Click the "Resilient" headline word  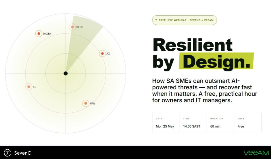point(193,45)
